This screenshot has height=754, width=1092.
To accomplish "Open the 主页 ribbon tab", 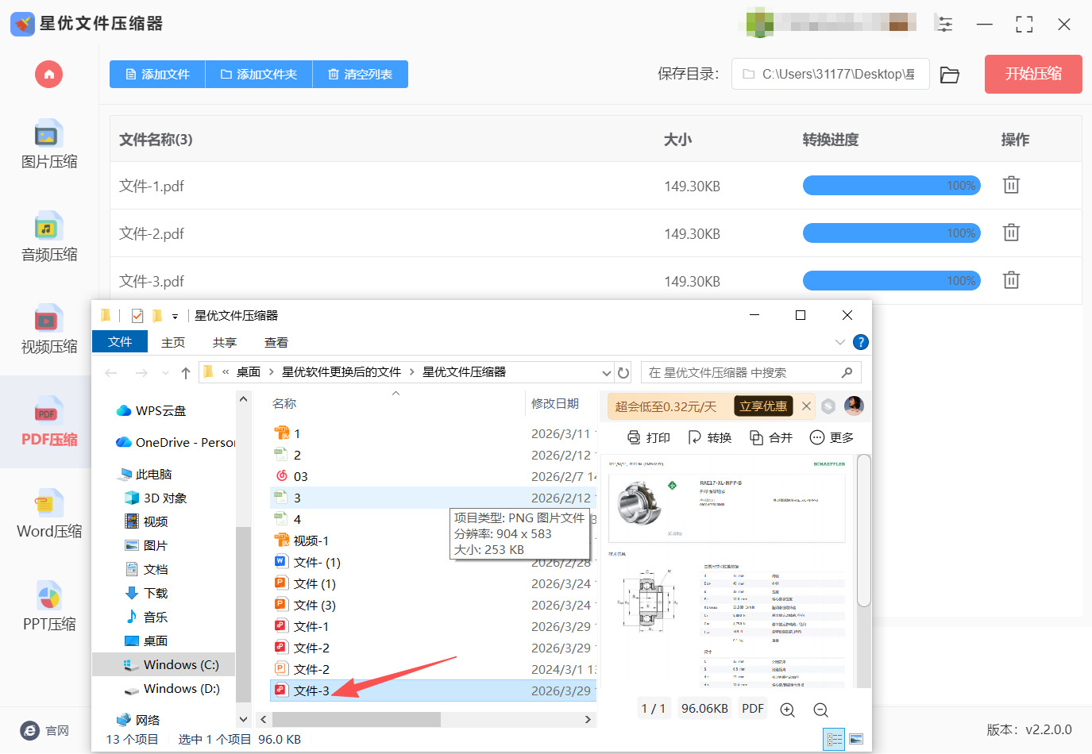I will coord(173,342).
